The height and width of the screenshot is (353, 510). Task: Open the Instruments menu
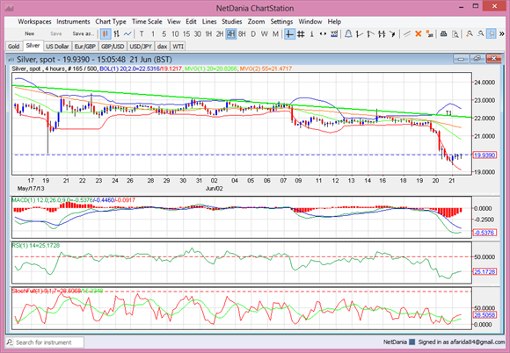(73, 22)
